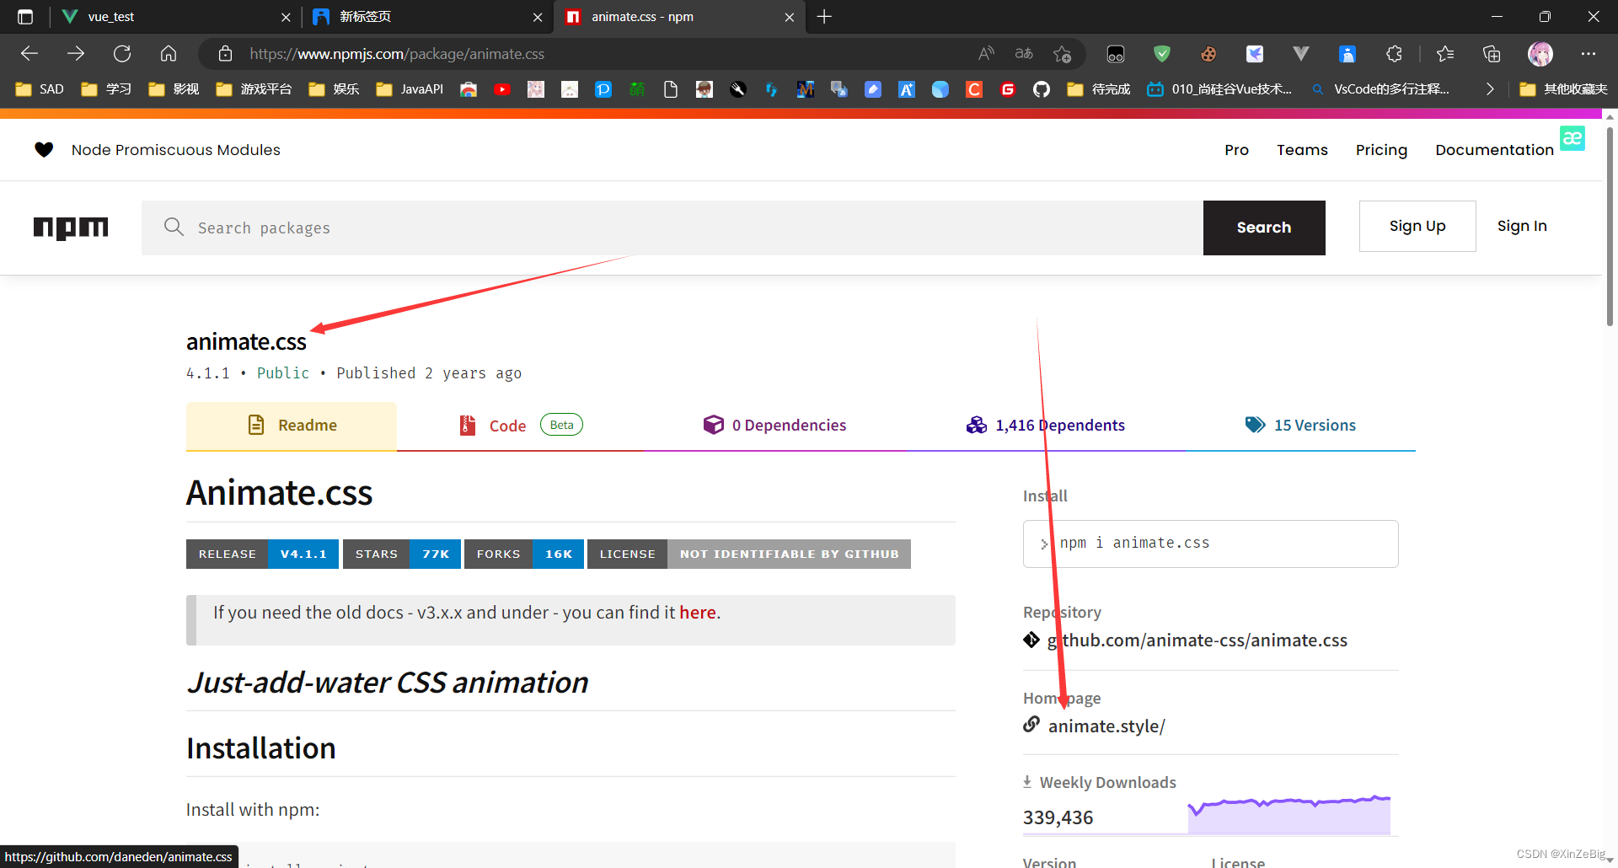The height and width of the screenshot is (868, 1618).
Task: Open the tab actions menu icon
Action: pyautogui.click(x=25, y=17)
